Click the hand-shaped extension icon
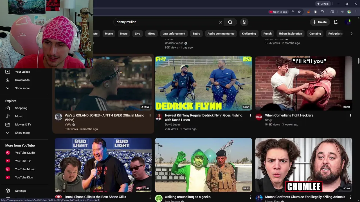 [x=315, y=12]
